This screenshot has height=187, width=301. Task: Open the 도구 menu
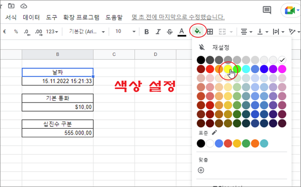tap(52, 17)
